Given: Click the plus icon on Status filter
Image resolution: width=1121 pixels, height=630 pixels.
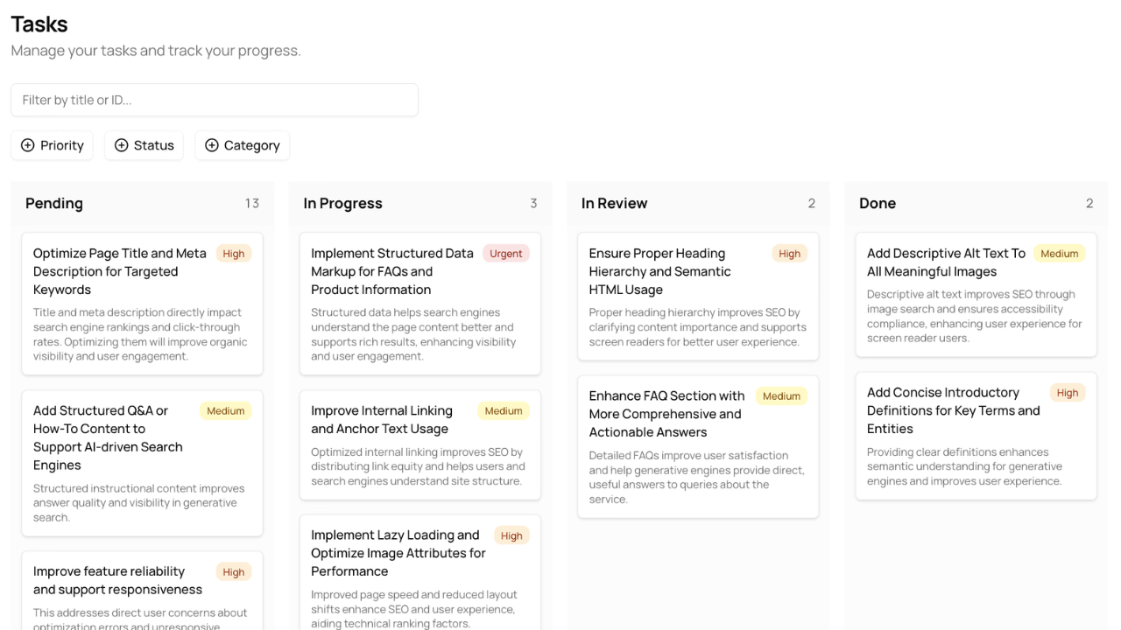Looking at the screenshot, I should click(122, 145).
